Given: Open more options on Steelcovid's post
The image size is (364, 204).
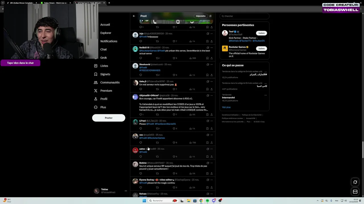Looking at the screenshot, I should (212, 65).
